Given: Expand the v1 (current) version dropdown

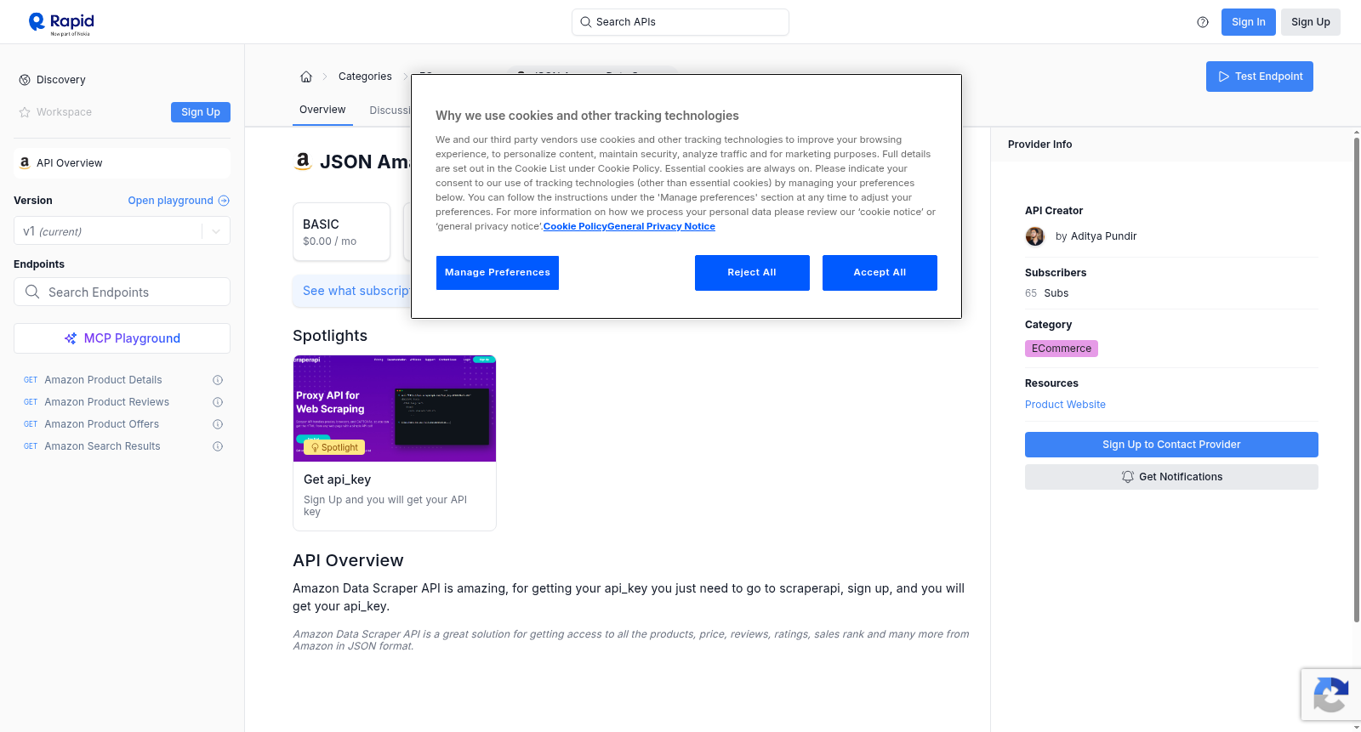Looking at the screenshot, I should (216, 231).
